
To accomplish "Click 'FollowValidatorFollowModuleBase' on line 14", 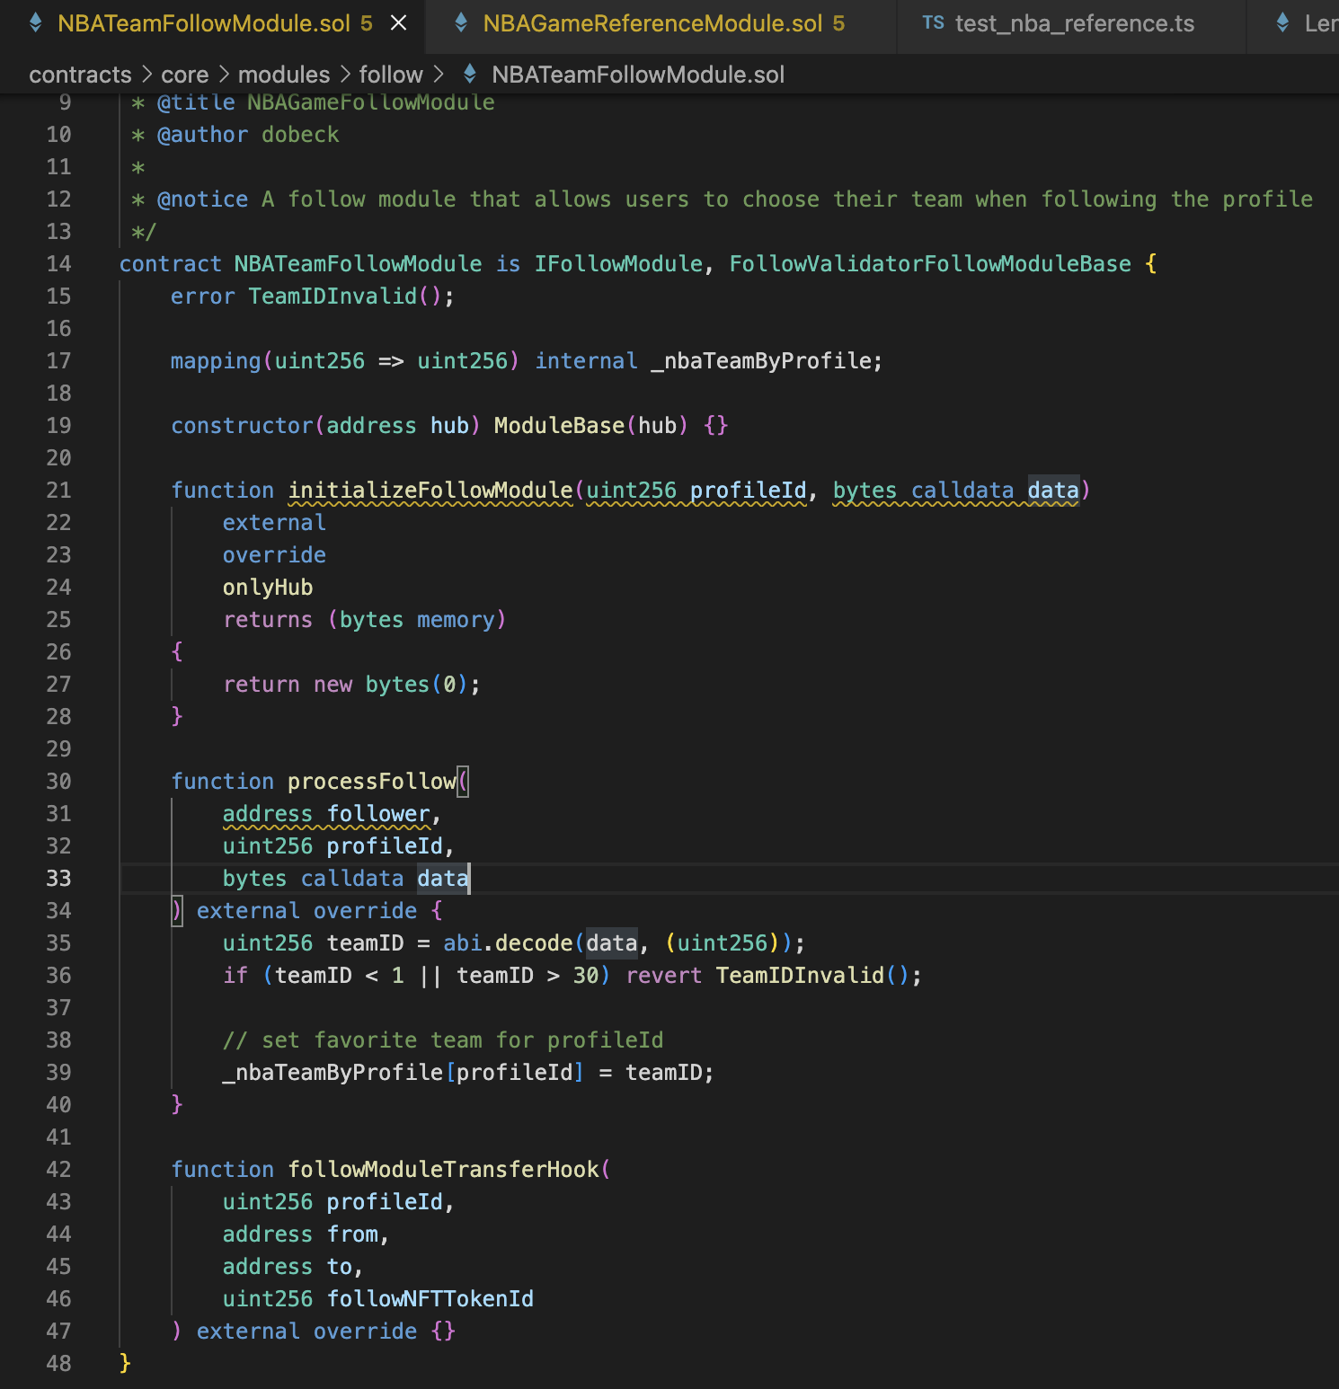I will [930, 264].
